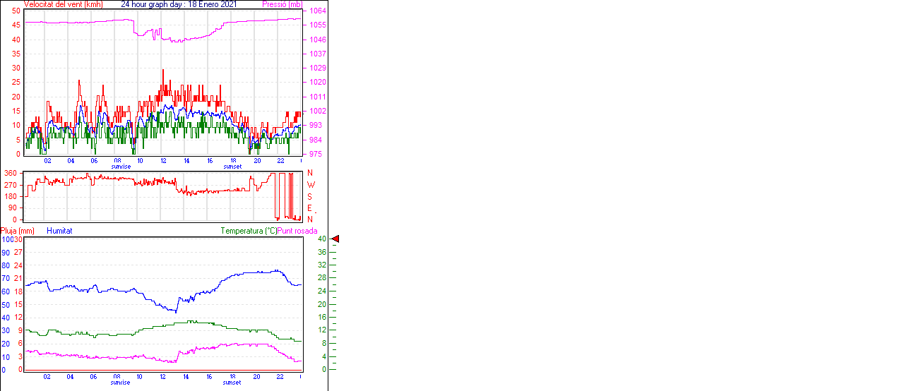The image size is (904, 391).
Task: Click the 'Pressió (mb)' axis label
Action: point(282,4)
